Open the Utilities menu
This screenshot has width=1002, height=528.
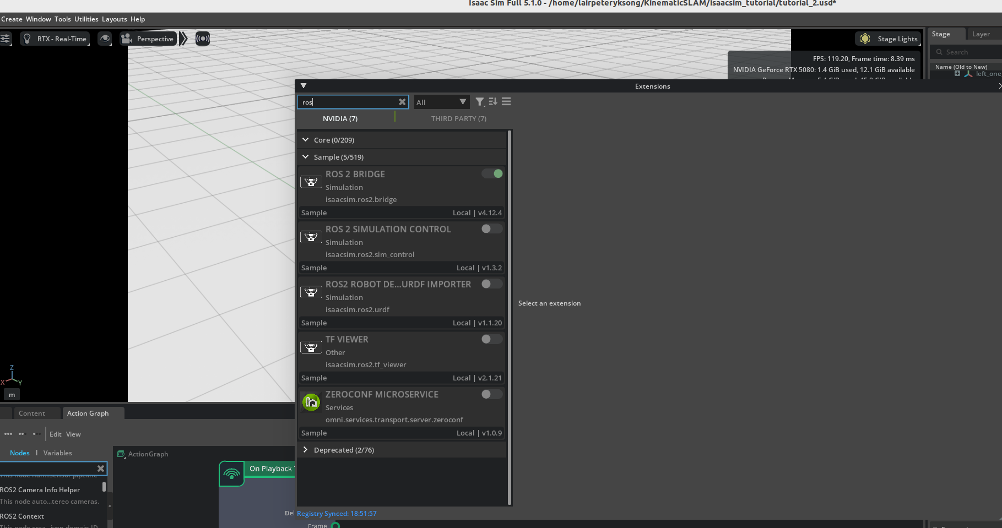[86, 19]
